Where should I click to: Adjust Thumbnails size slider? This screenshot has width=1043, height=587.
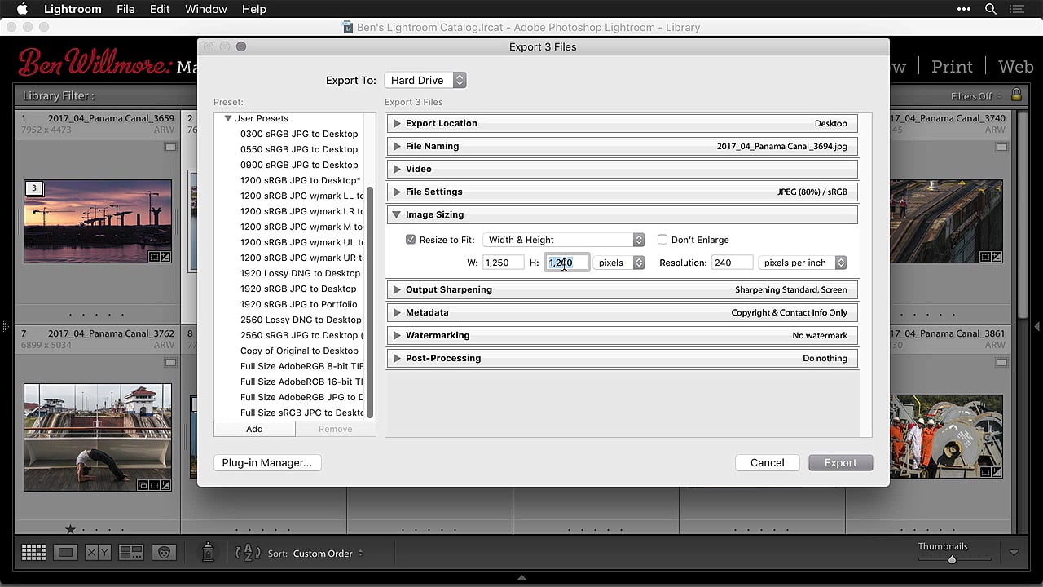pyautogui.click(x=952, y=559)
